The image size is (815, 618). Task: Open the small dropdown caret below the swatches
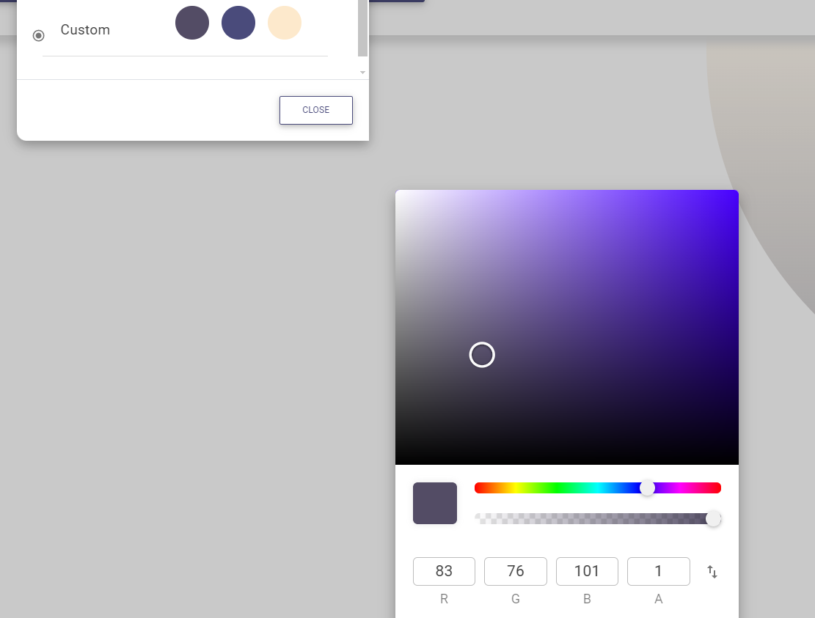coord(362,73)
